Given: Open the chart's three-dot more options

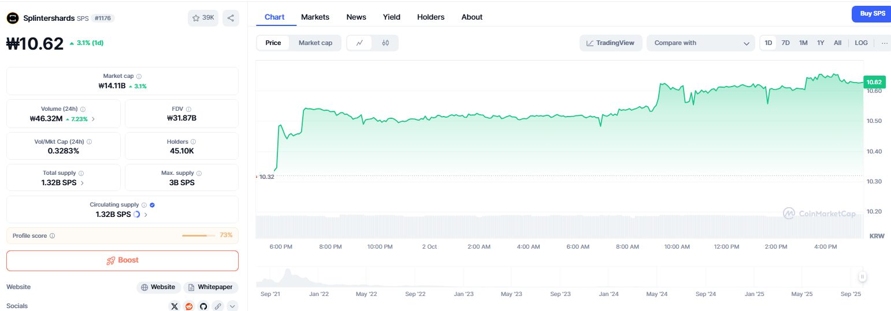Looking at the screenshot, I should pos(884,43).
